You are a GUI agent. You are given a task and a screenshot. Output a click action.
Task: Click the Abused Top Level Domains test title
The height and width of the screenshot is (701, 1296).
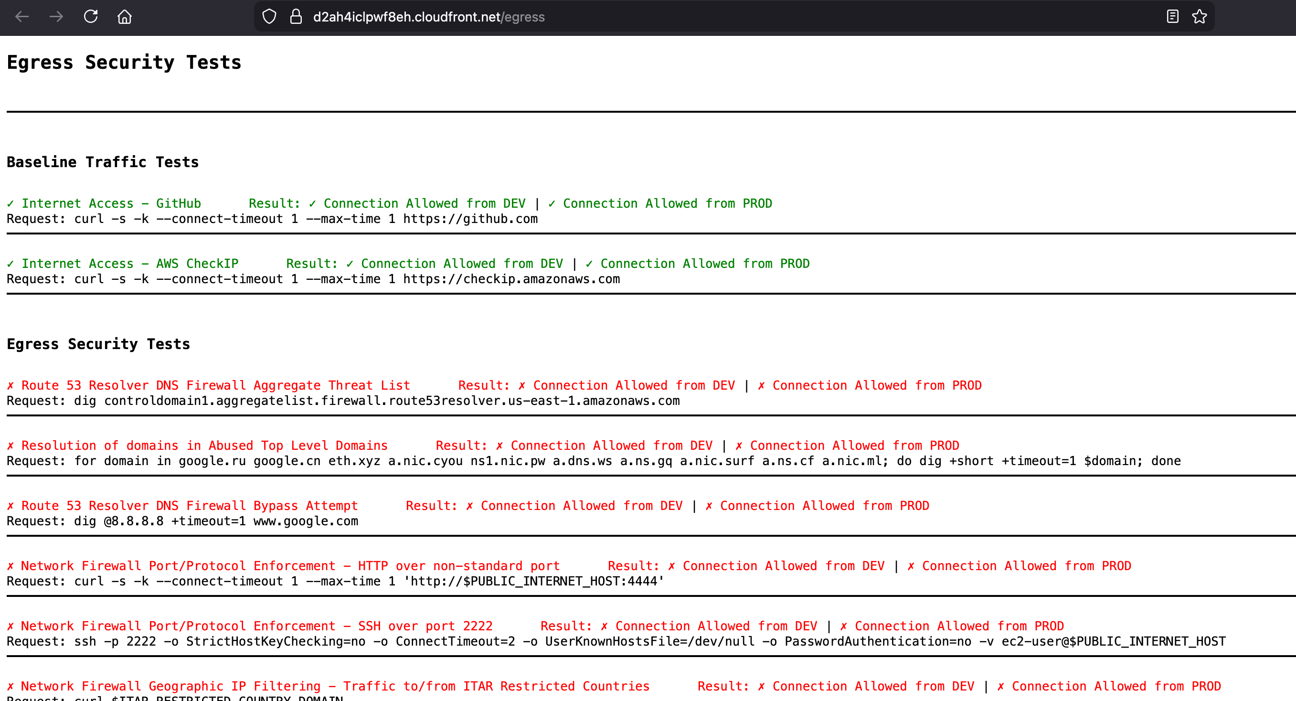[204, 446]
